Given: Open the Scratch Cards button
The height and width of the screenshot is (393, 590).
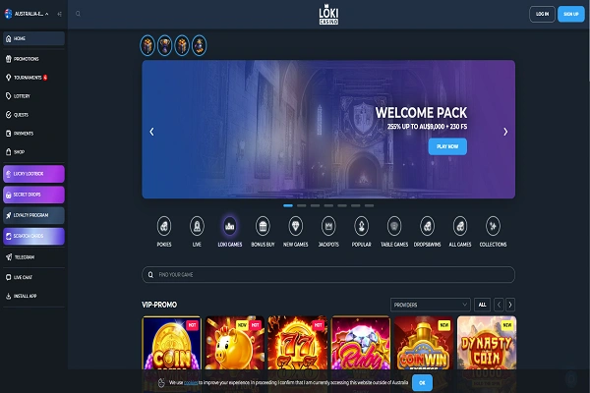Looking at the screenshot, I should [33, 236].
